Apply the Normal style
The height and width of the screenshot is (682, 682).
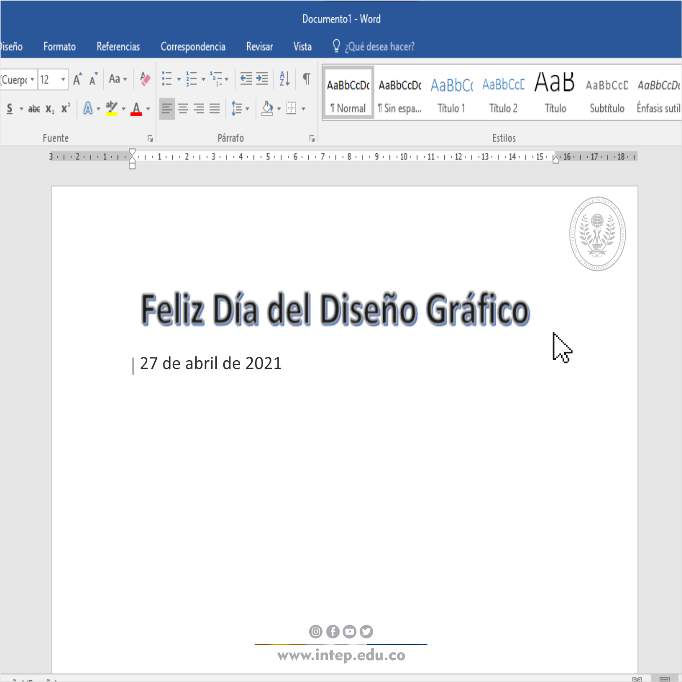pos(348,93)
